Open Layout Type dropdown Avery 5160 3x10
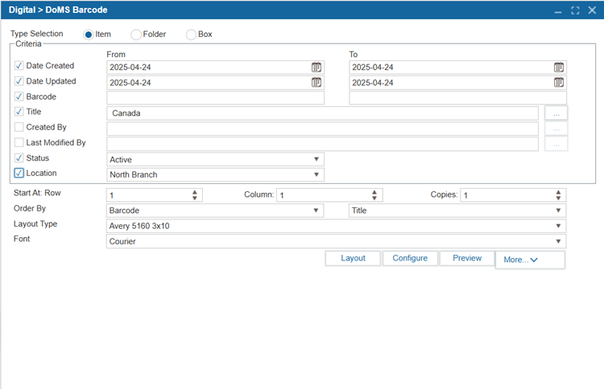Screen dimensions: 604x389 pyautogui.click(x=336, y=226)
